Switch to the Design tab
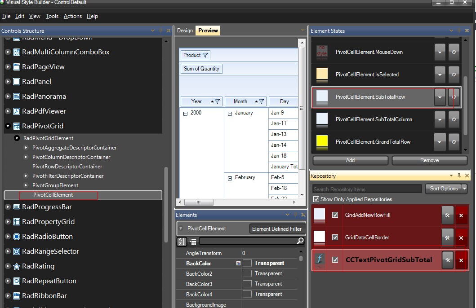 [185, 31]
